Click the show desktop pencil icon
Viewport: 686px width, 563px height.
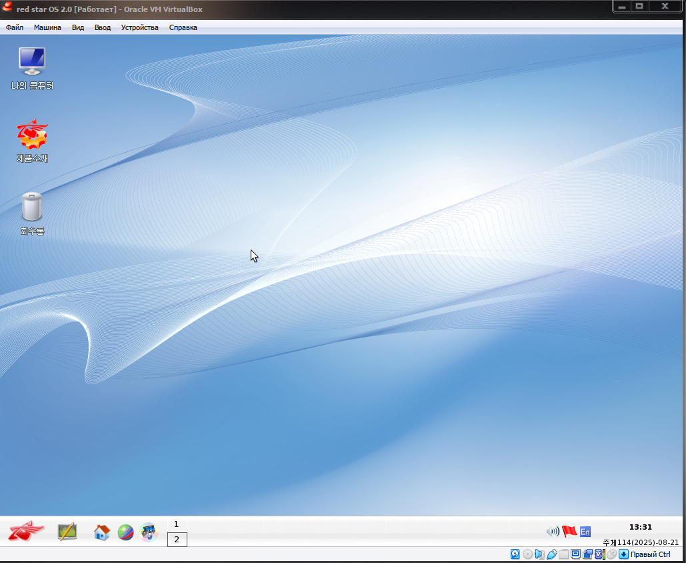click(x=67, y=532)
